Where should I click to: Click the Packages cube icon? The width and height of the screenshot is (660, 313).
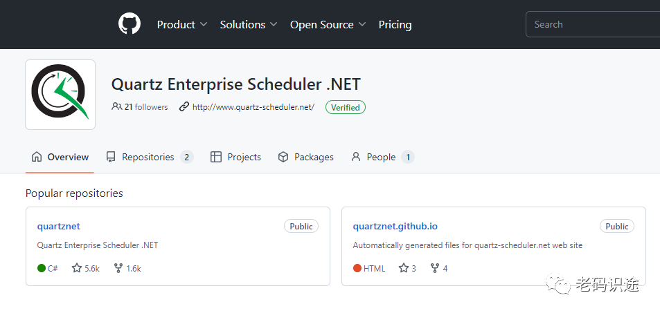[283, 157]
